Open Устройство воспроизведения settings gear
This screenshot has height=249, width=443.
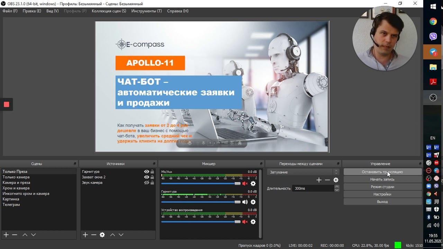coord(253,222)
